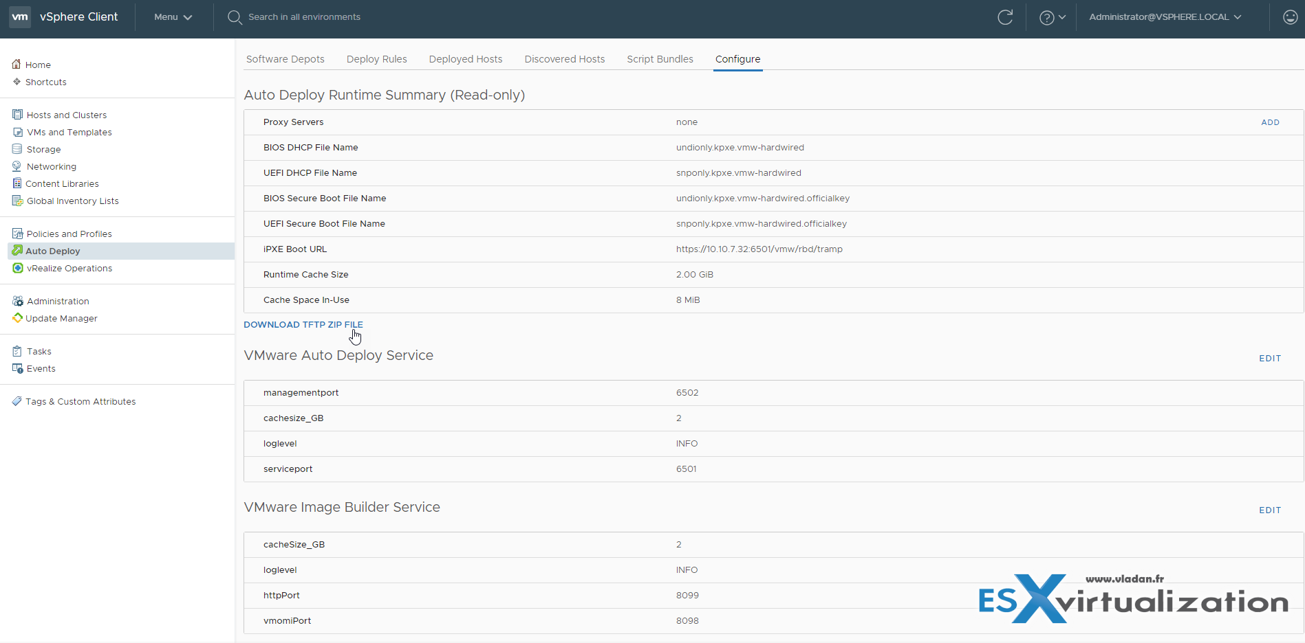Screen dimensions: 1305x643
Task: Click the Cache Space In-Use label
Action: [x=306, y=300]
